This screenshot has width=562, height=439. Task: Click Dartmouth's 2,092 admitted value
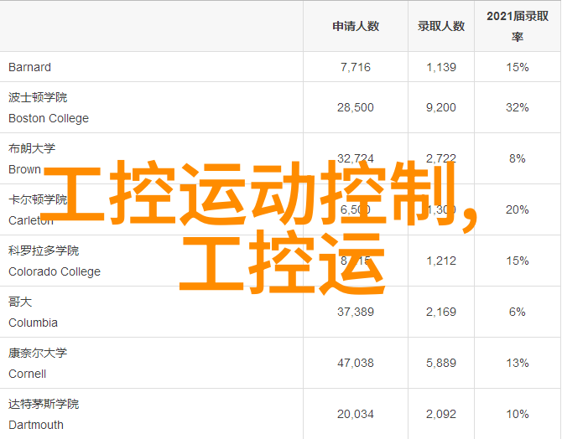[x=441, y=415]
